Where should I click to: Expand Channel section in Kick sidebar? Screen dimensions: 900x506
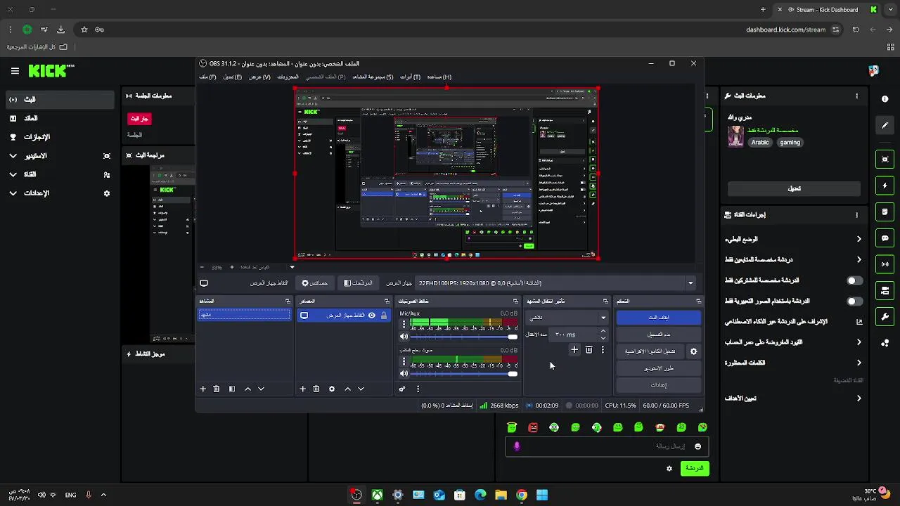click(x=13, y=174)
